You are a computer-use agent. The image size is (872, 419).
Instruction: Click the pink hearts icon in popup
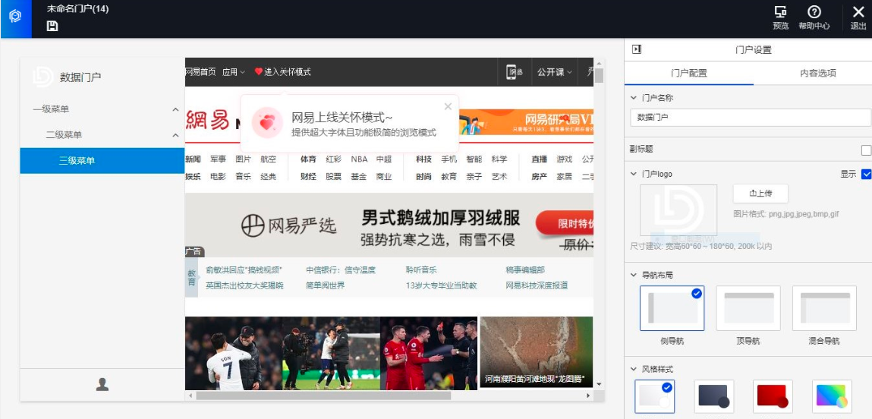(267, 122)
